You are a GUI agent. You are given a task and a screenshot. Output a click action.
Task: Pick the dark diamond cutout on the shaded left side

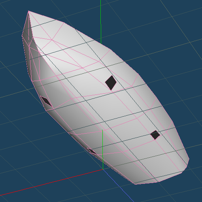[x=46, y=101]
